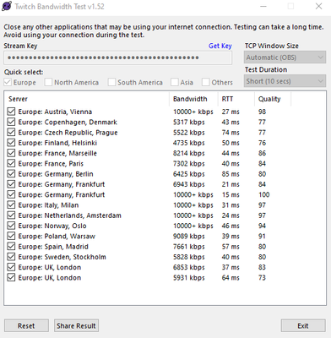Viewport: 331px width, 338px height.
Task: Sort by the Quality column header
Action: [x=273, y=99]
